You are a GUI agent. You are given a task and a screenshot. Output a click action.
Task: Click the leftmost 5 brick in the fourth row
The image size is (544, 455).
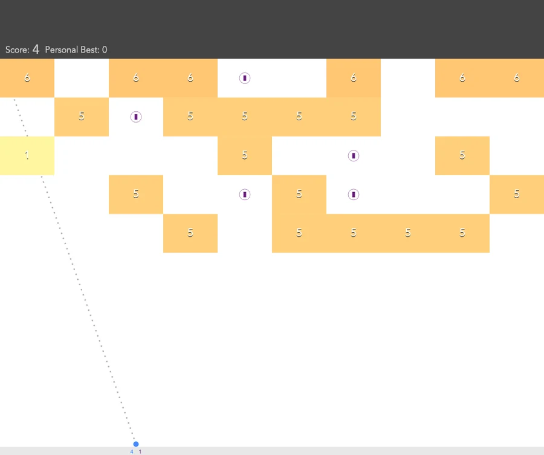pyautogui.click(x=136, y=195)
